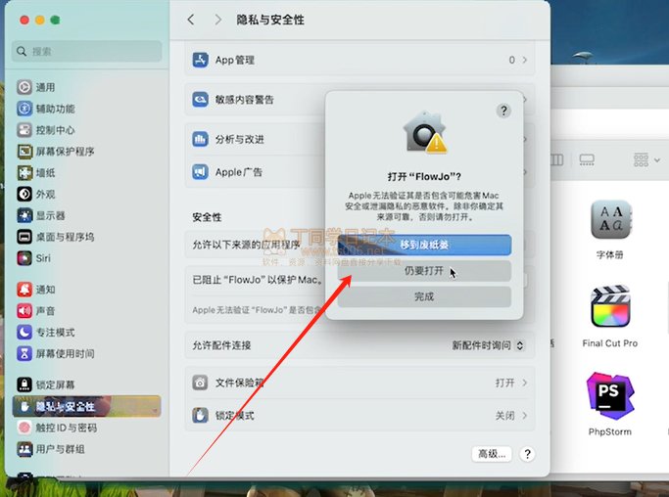Open Screen Saver (屏幕保护程序) icon
Screen dimensions: 669x497
24,152
